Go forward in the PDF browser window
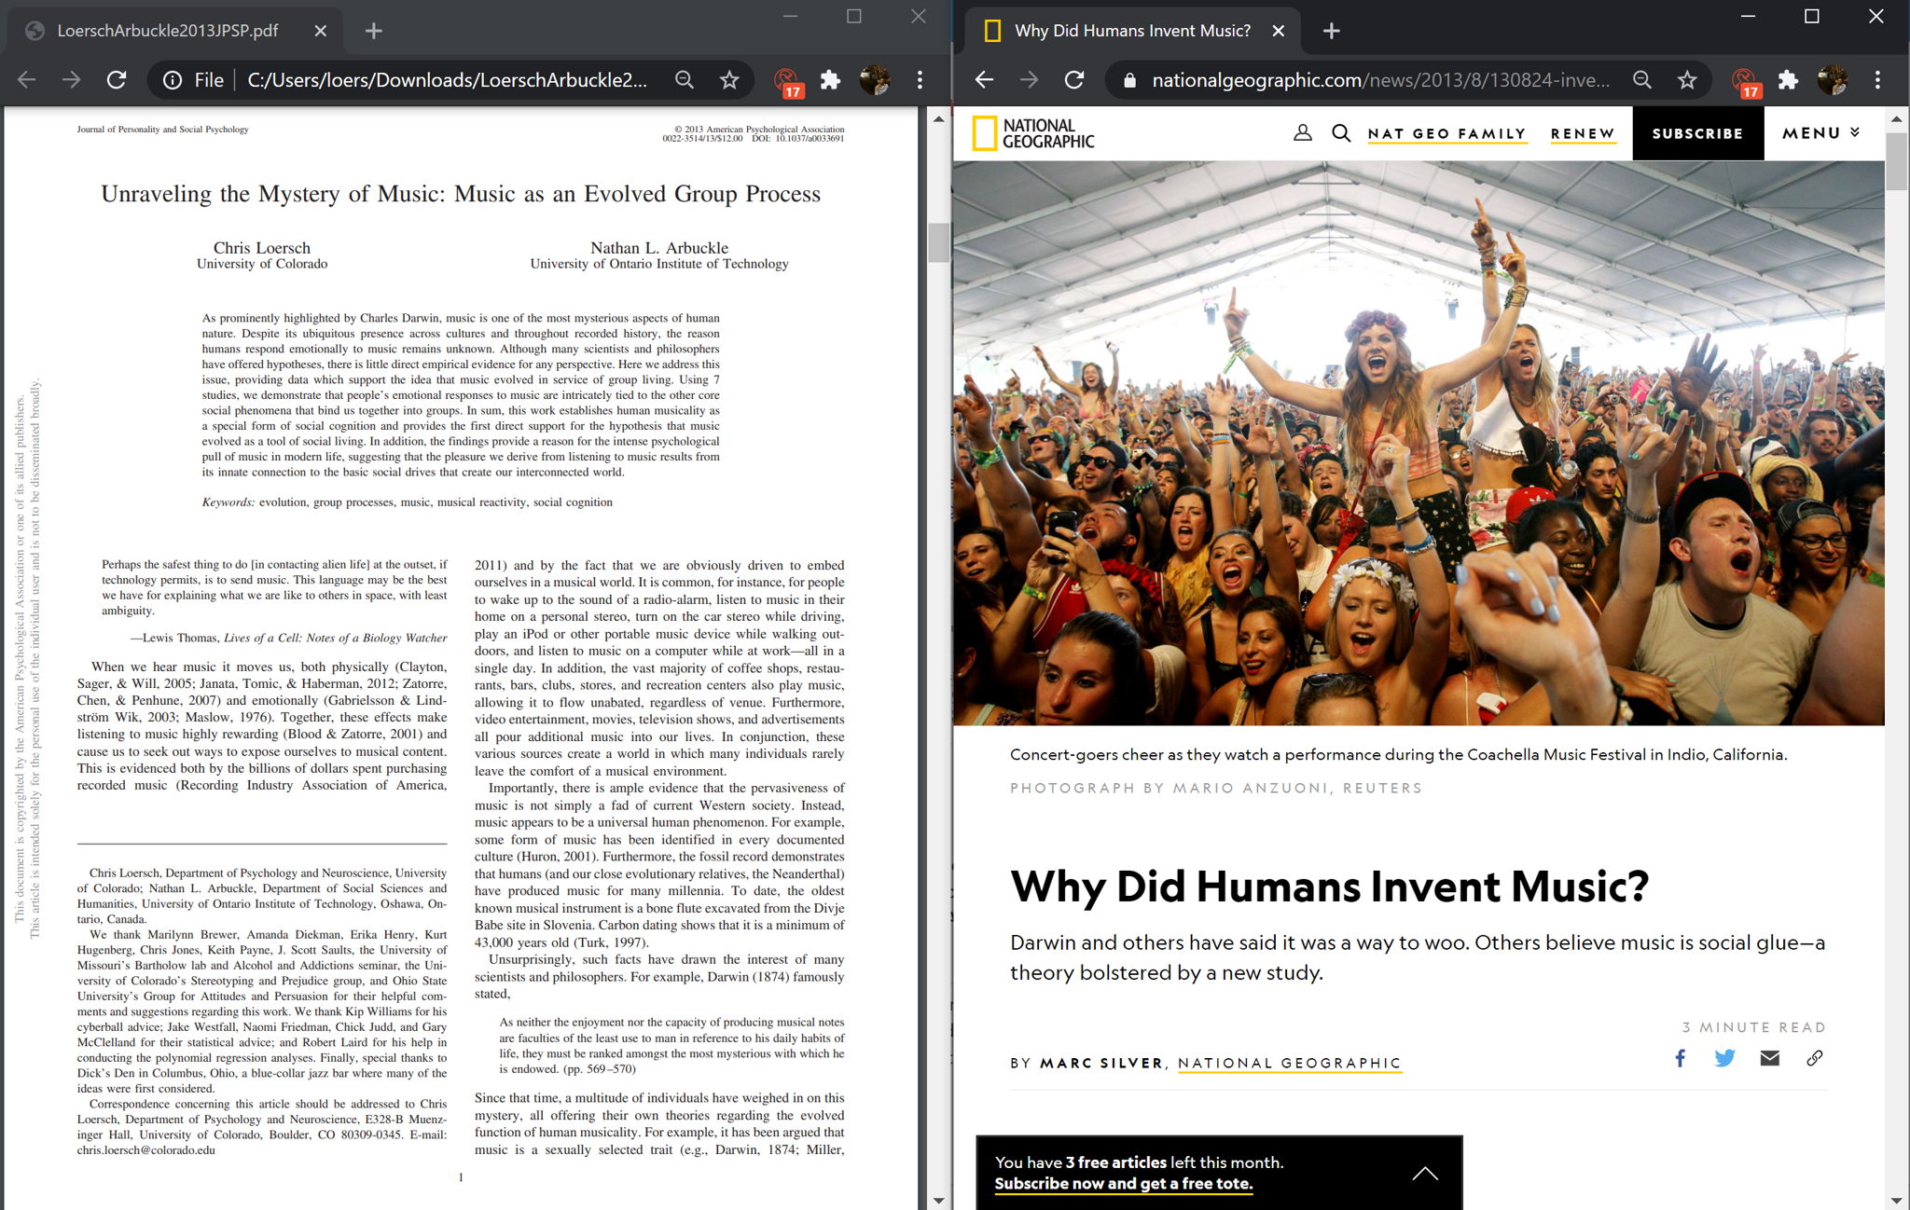The height and width of the screenshot is (1210, 1910). point(72,80)
